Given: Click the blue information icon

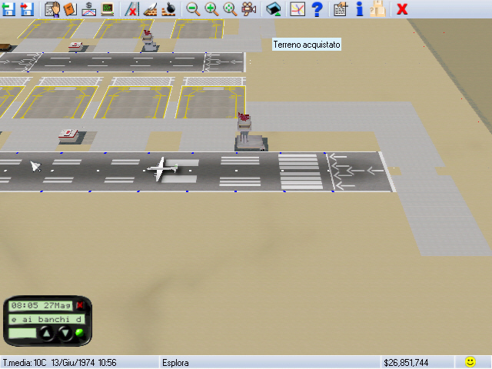Looking at the screenshot, I should tap(360, 8).
